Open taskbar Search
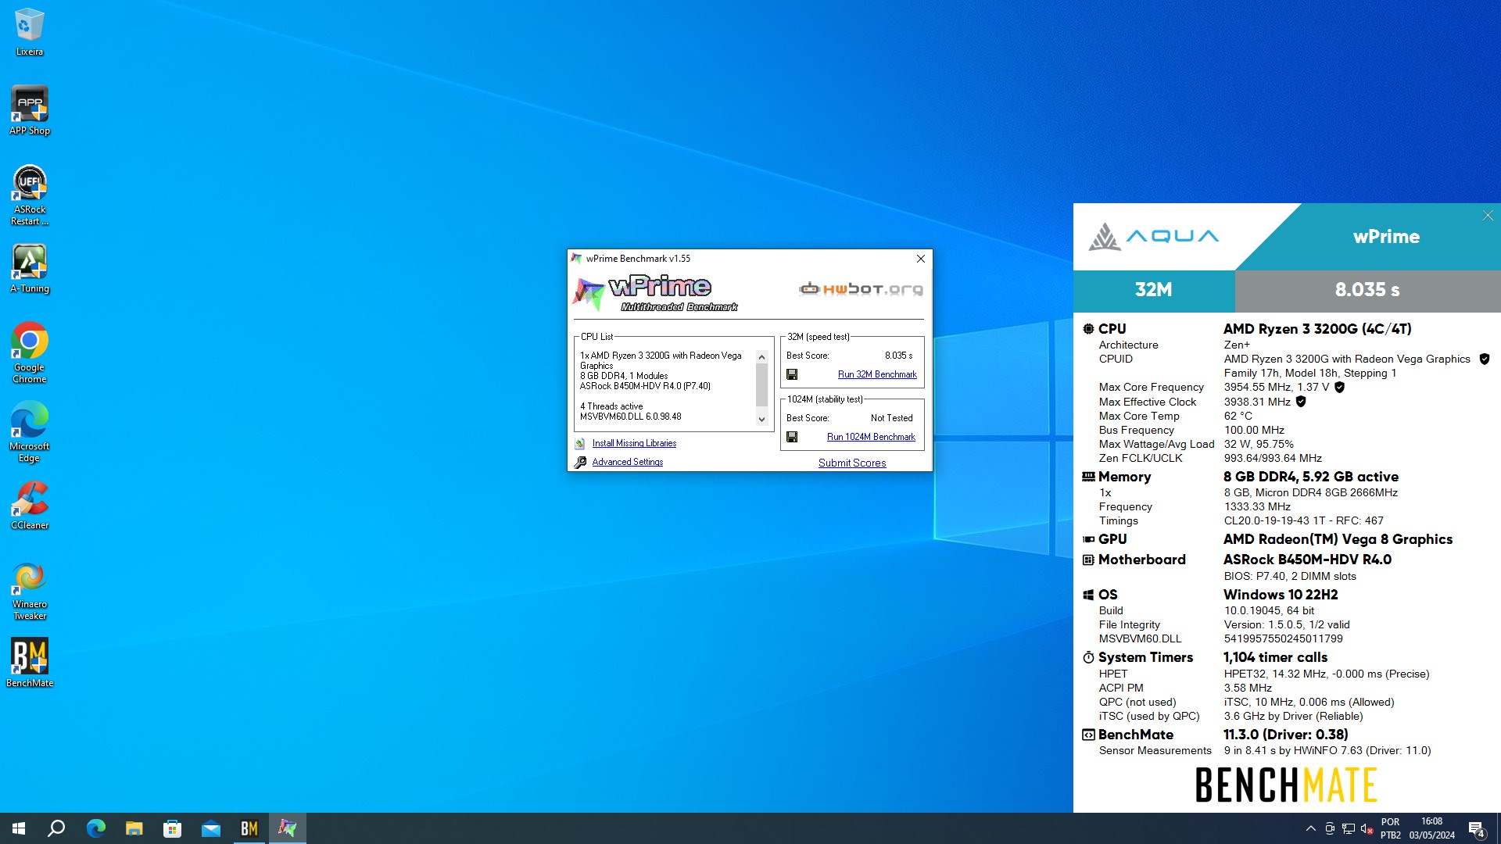This screenshot has width=1501, height=844. pyautogui.click(x=56, y=828)
